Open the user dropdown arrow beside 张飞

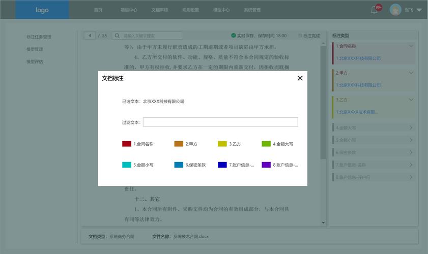pos(419,10)
